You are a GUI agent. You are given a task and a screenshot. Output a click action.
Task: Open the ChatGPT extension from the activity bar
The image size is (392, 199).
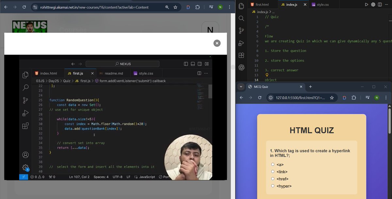[241, 67]
